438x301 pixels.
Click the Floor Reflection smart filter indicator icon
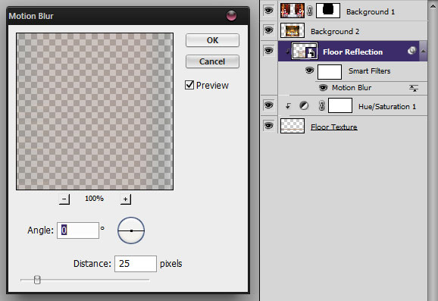point(411,51)
